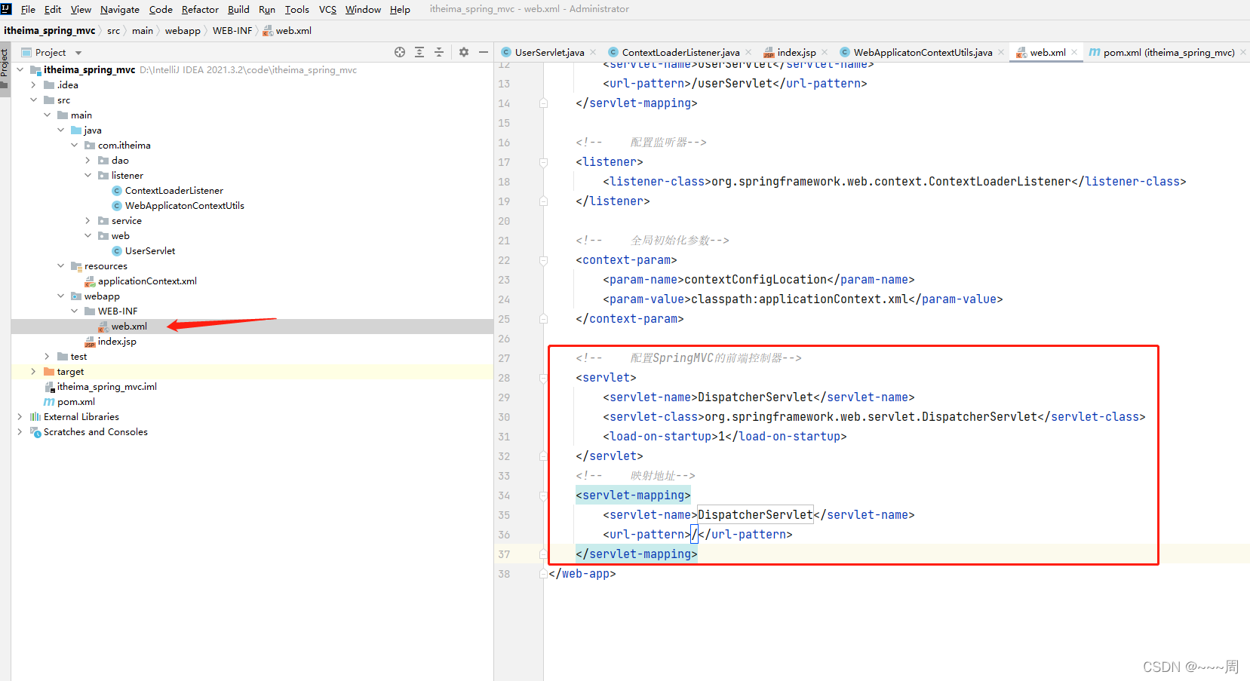This screenshot has width=1250, height=681.
Task: Expand the .idea folder
Action: pos(33,84)
